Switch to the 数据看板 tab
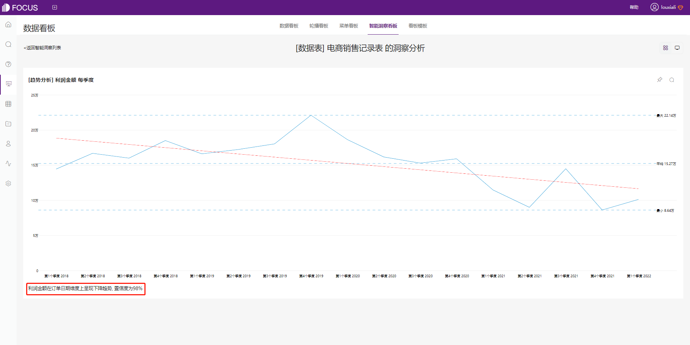 click(x=289, y=26)
